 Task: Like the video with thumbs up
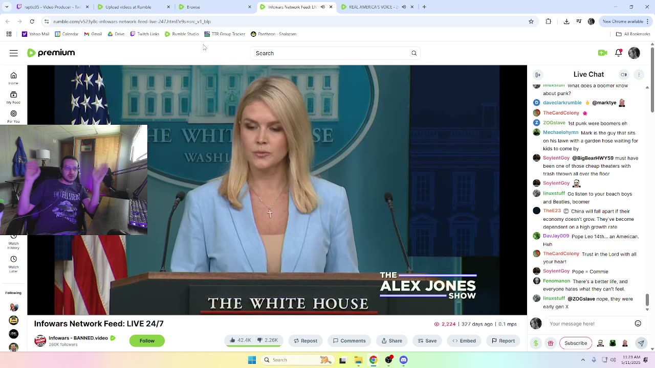240,340
